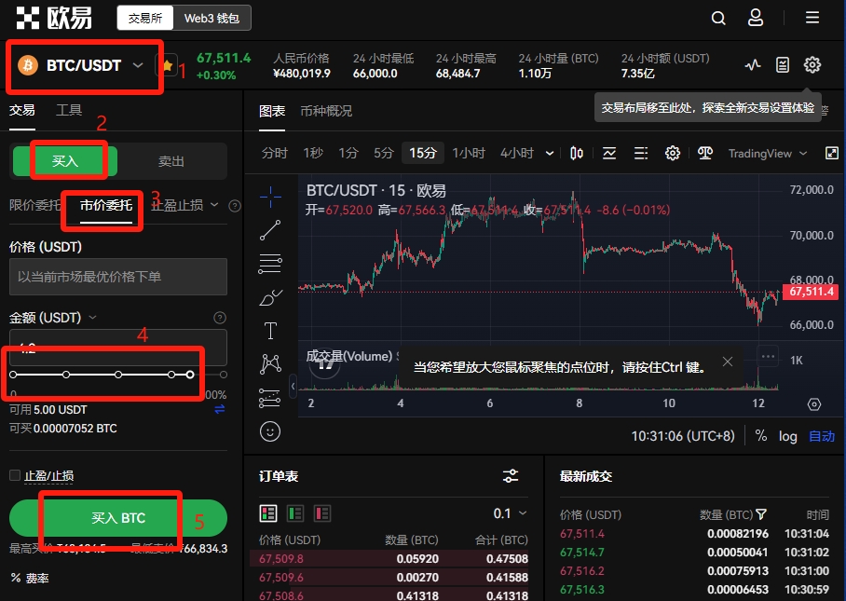Open the user account icon
The image size is (846, 601).
click(x=756, y=18)
